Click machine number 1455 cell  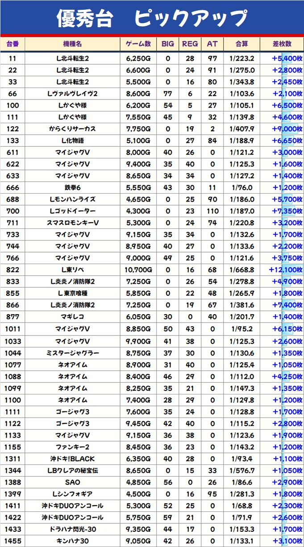tap(12, 541)
